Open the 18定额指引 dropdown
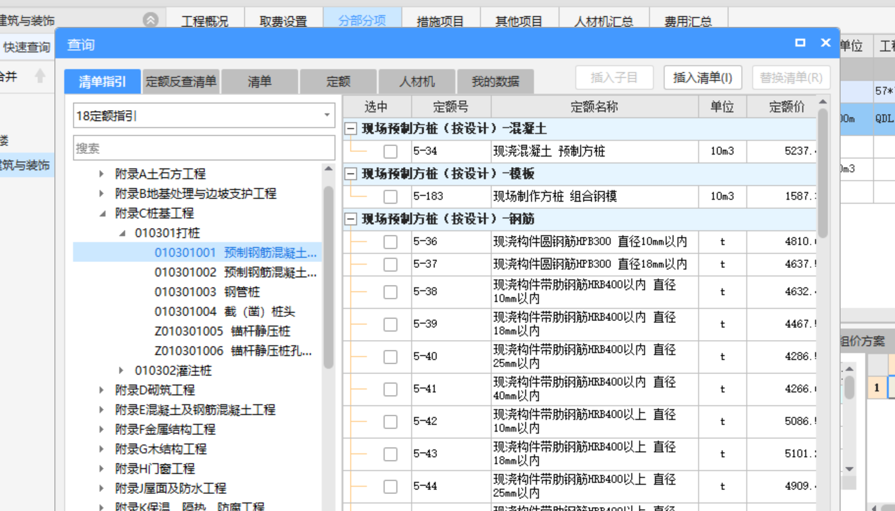This screenshot has width=895, height=511. point(327,116)
